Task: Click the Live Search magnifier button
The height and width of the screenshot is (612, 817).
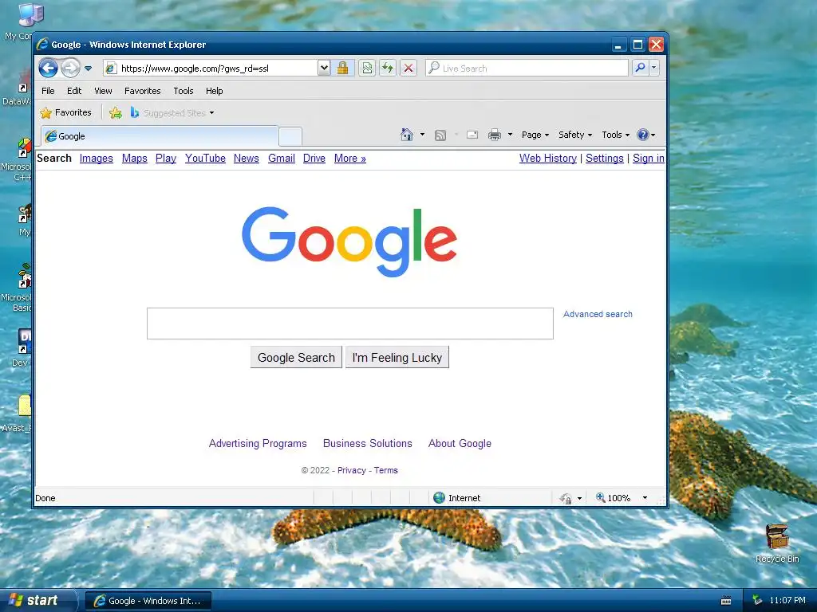Action: [640, 69]
